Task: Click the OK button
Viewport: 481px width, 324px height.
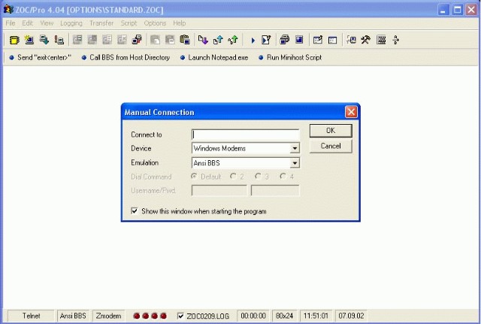Action: (x=331, y=131)
